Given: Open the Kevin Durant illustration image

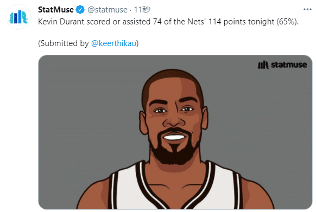Looking at the screenshot, I should pyautogui.click(x=175, y=132).
